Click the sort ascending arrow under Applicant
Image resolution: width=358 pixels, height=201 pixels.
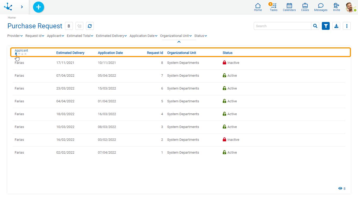(x=19, y=54)
